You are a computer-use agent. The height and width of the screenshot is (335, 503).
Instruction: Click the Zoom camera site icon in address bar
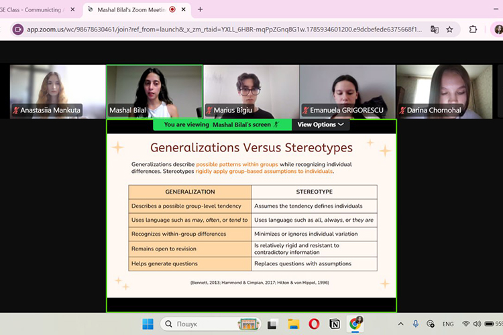tap(18, 29)
